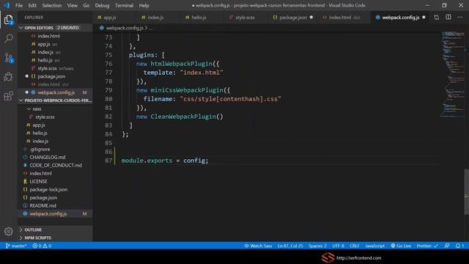Click the code minimap
Viewport: 469px width, 264px height.
(453, 73)
